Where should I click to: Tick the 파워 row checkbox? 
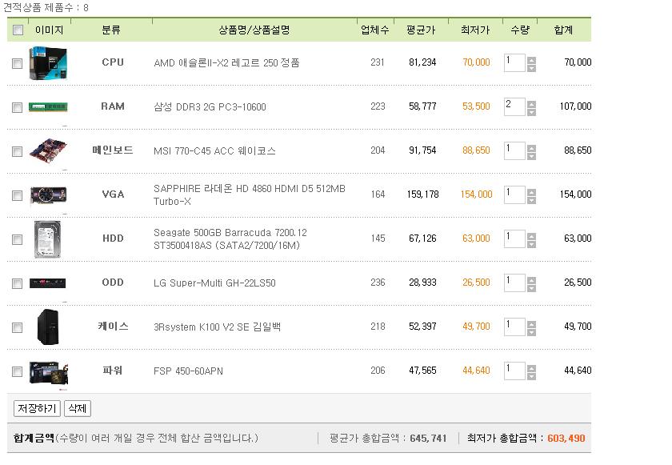(x=17, y=371)
